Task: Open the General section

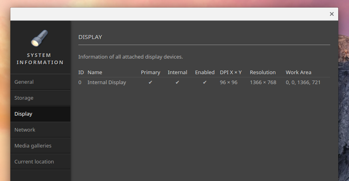Action: pyautogui.click(x=24, y=82)
